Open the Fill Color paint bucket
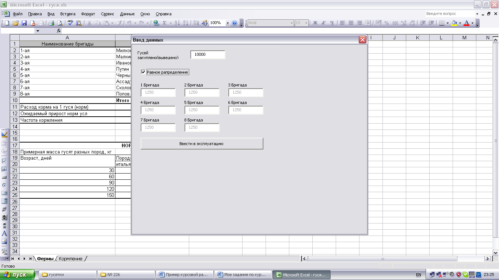This screenshot has width=499, height=280. pyautogui.click(x=454, y=23)
